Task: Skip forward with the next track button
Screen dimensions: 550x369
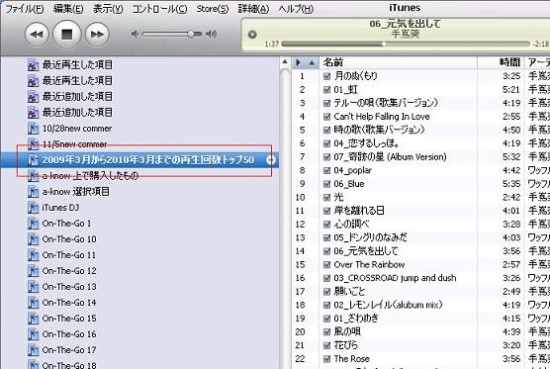Action: [x=97, y=34]
